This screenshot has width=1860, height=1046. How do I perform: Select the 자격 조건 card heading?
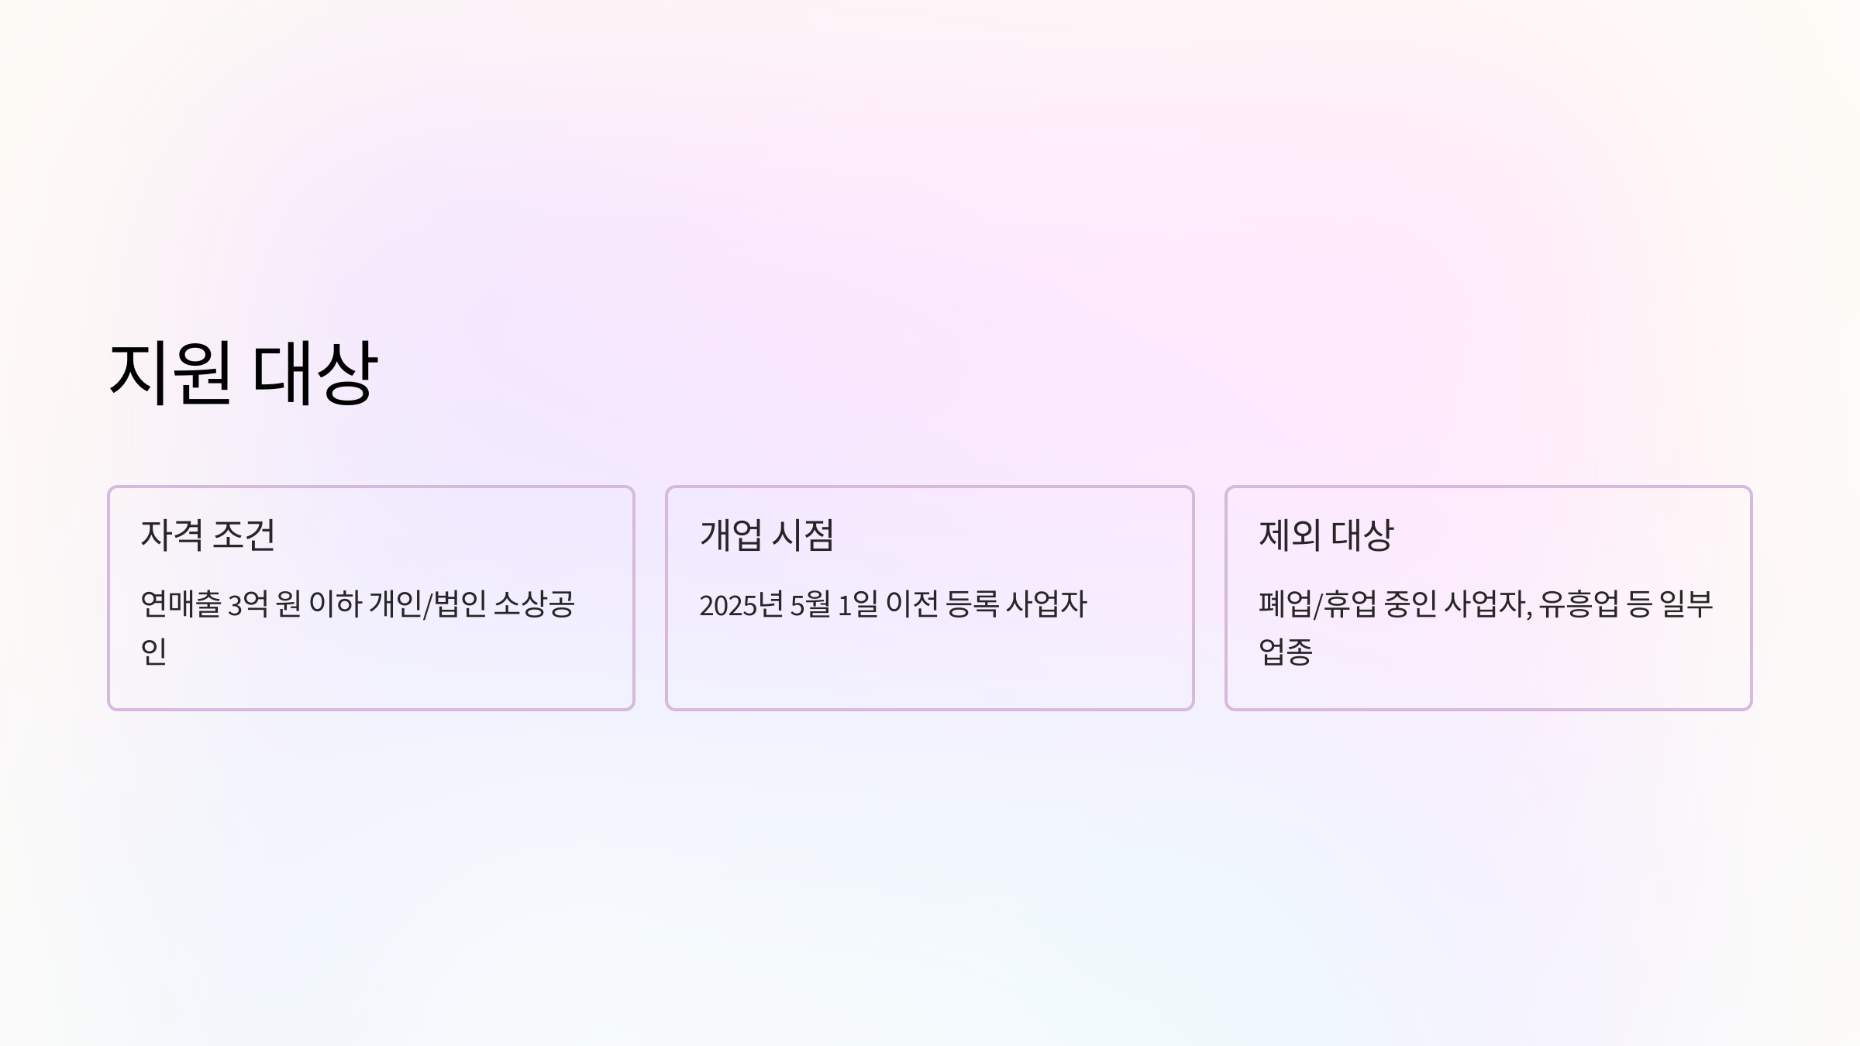click(x=208, y=535)
